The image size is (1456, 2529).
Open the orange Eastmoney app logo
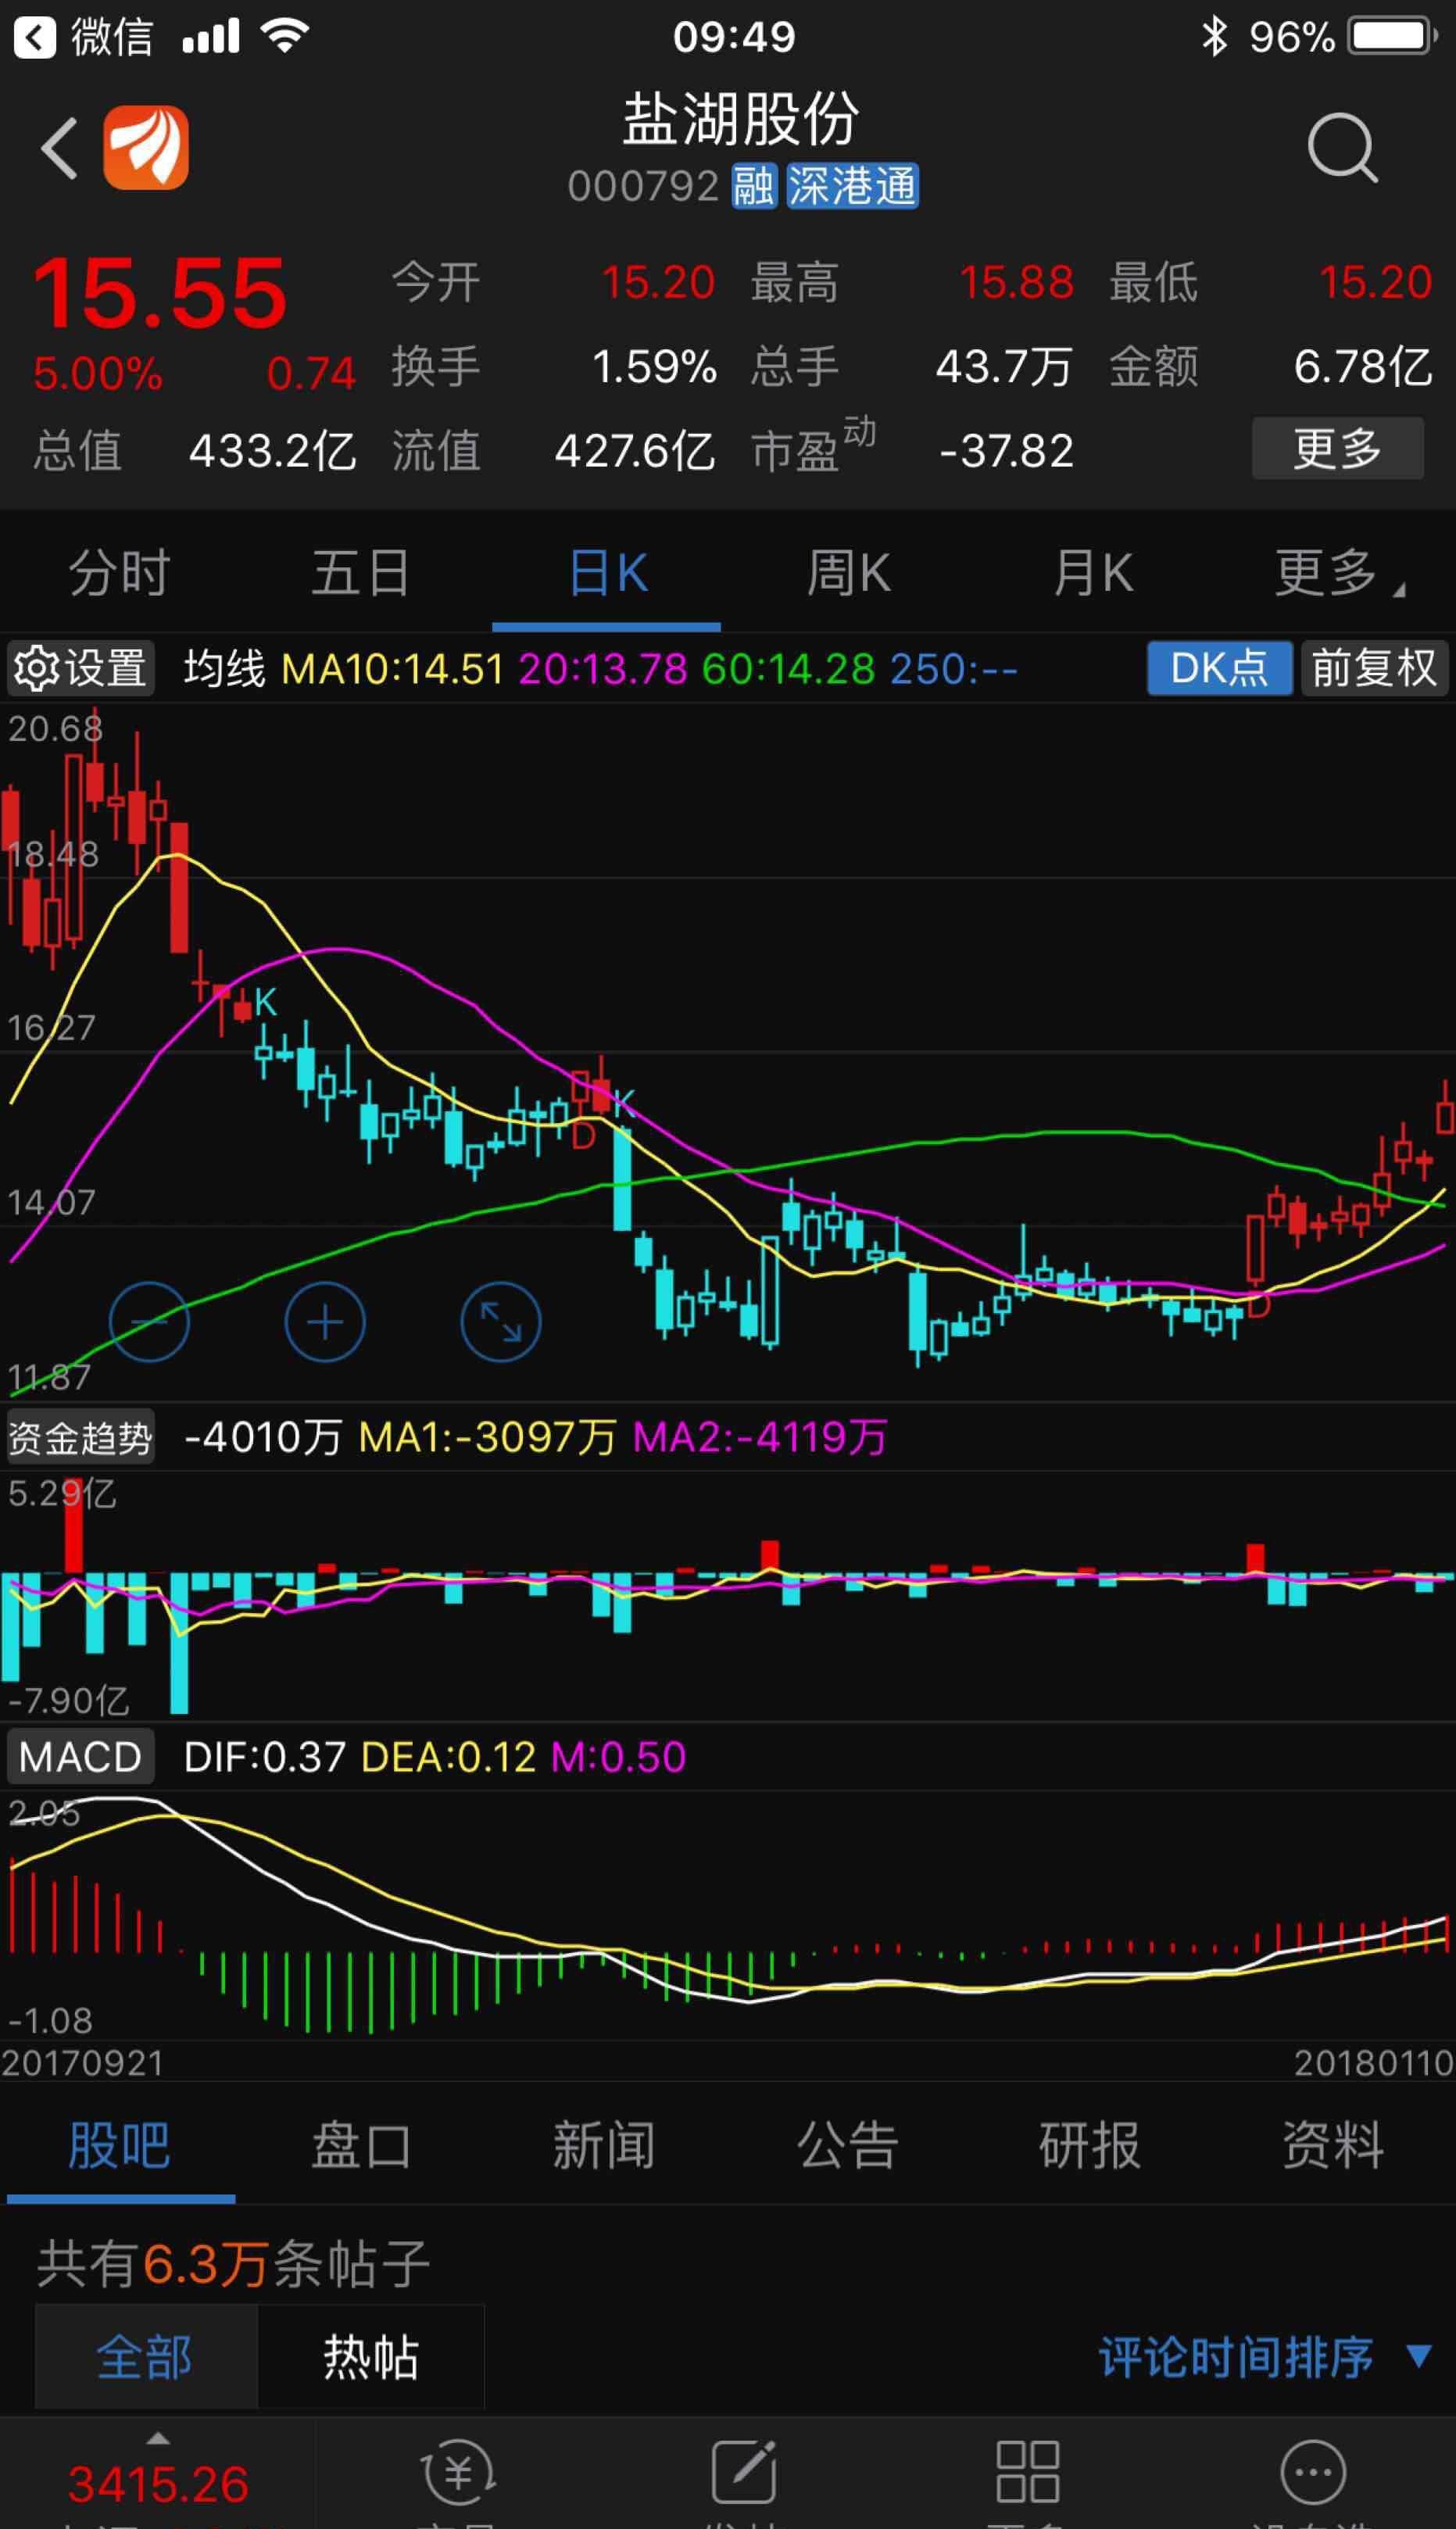tap(146, 147)
